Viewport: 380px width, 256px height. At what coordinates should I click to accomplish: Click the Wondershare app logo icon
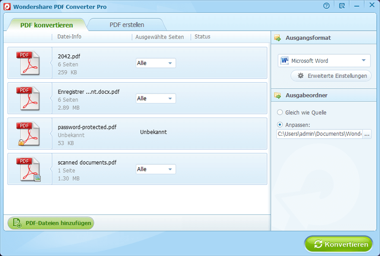pos(7,7)
